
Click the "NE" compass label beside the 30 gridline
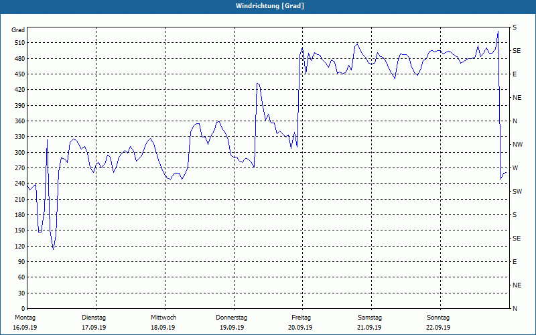click(x=517, y=285)
